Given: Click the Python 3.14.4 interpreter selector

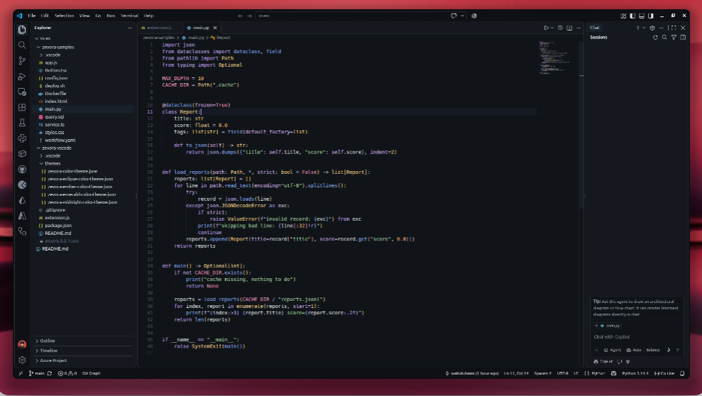Looking at the screenshot, I should [x=635, y=373].
